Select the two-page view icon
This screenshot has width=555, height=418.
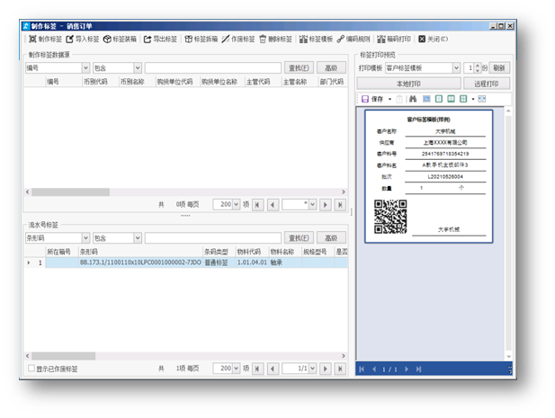pos(451,99)
